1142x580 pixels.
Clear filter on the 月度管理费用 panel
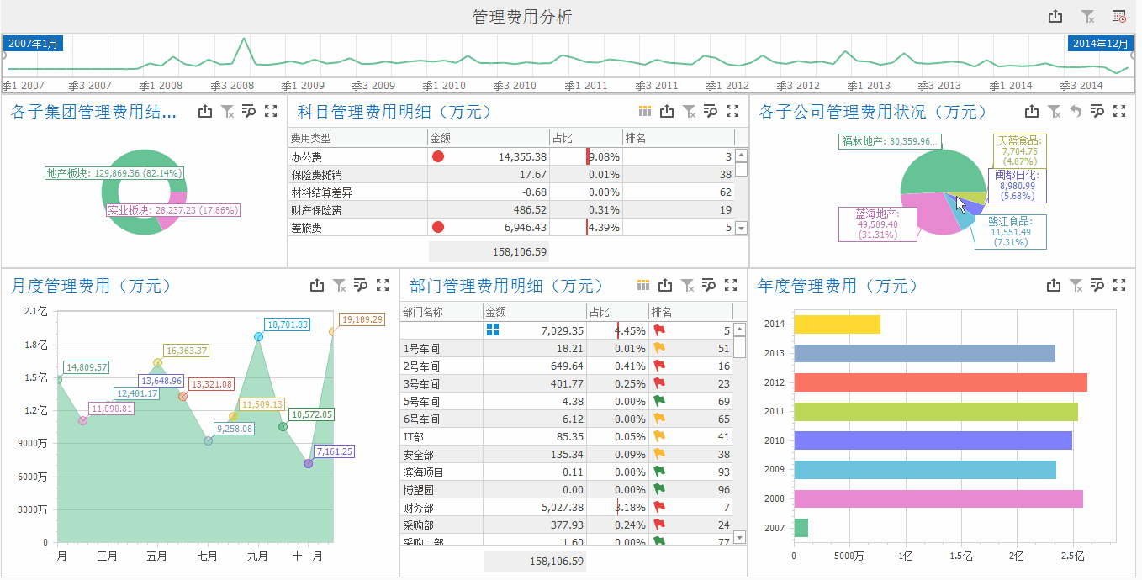point(339,286)
